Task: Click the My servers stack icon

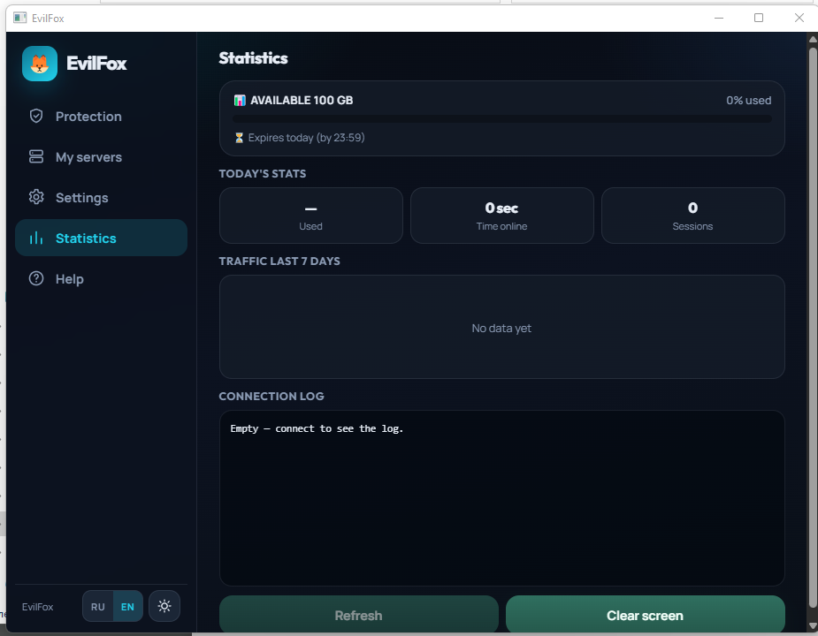Action: pyautogui.click(x=36, y=156)
